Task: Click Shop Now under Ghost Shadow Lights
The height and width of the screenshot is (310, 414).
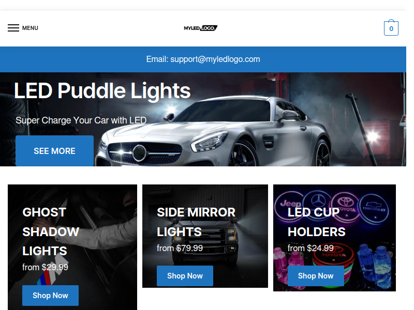Action: [x=50, y=295]
